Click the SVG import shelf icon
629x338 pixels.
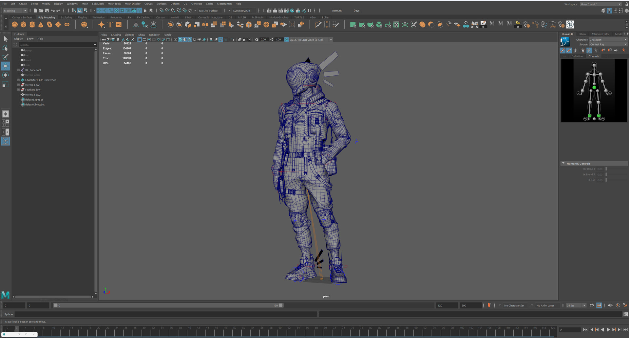point(119,25)
